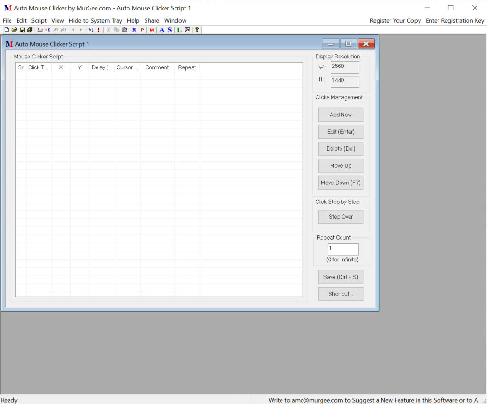This screenshot has height=404, width=487.
Task: Maximize the Script 1 child window
Action: [348, 44]
